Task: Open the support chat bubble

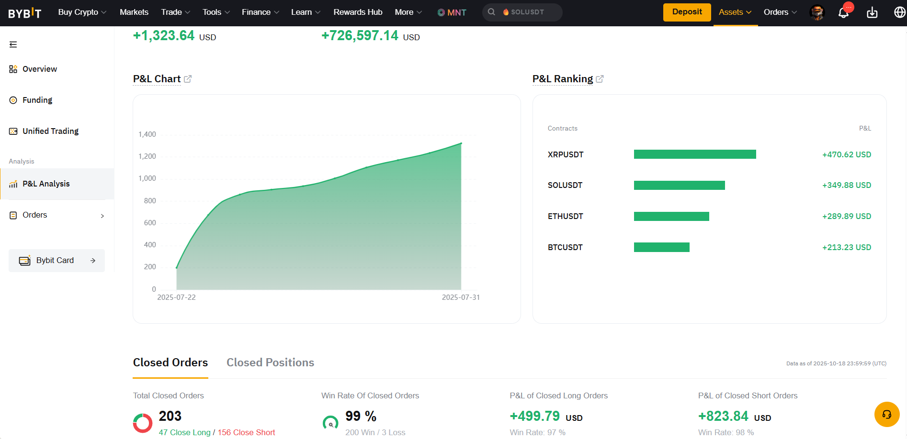Action: [886, 414]
